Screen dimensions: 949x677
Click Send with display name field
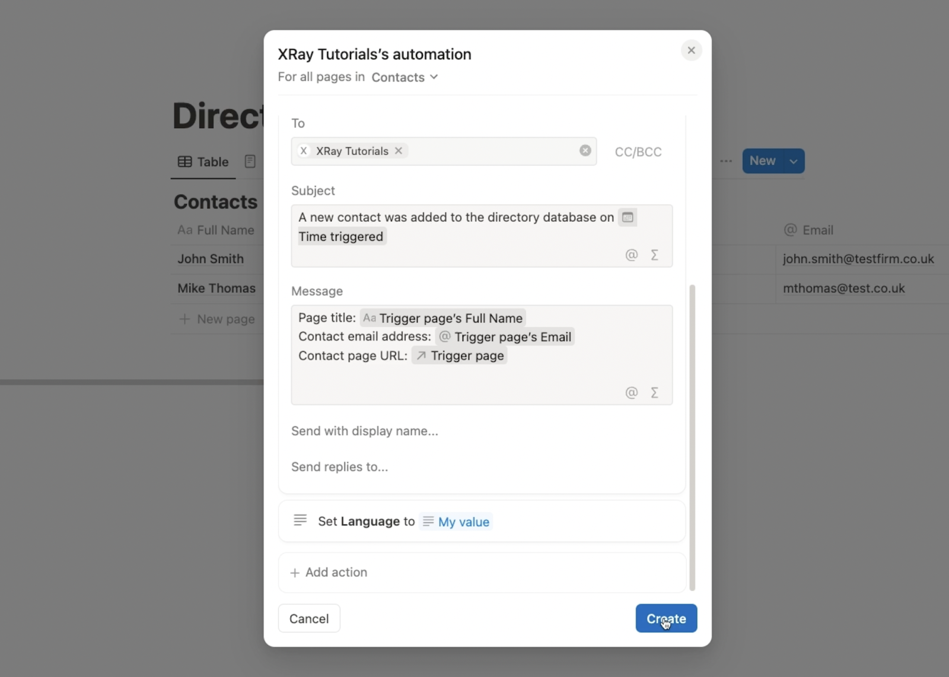[364, 431]
